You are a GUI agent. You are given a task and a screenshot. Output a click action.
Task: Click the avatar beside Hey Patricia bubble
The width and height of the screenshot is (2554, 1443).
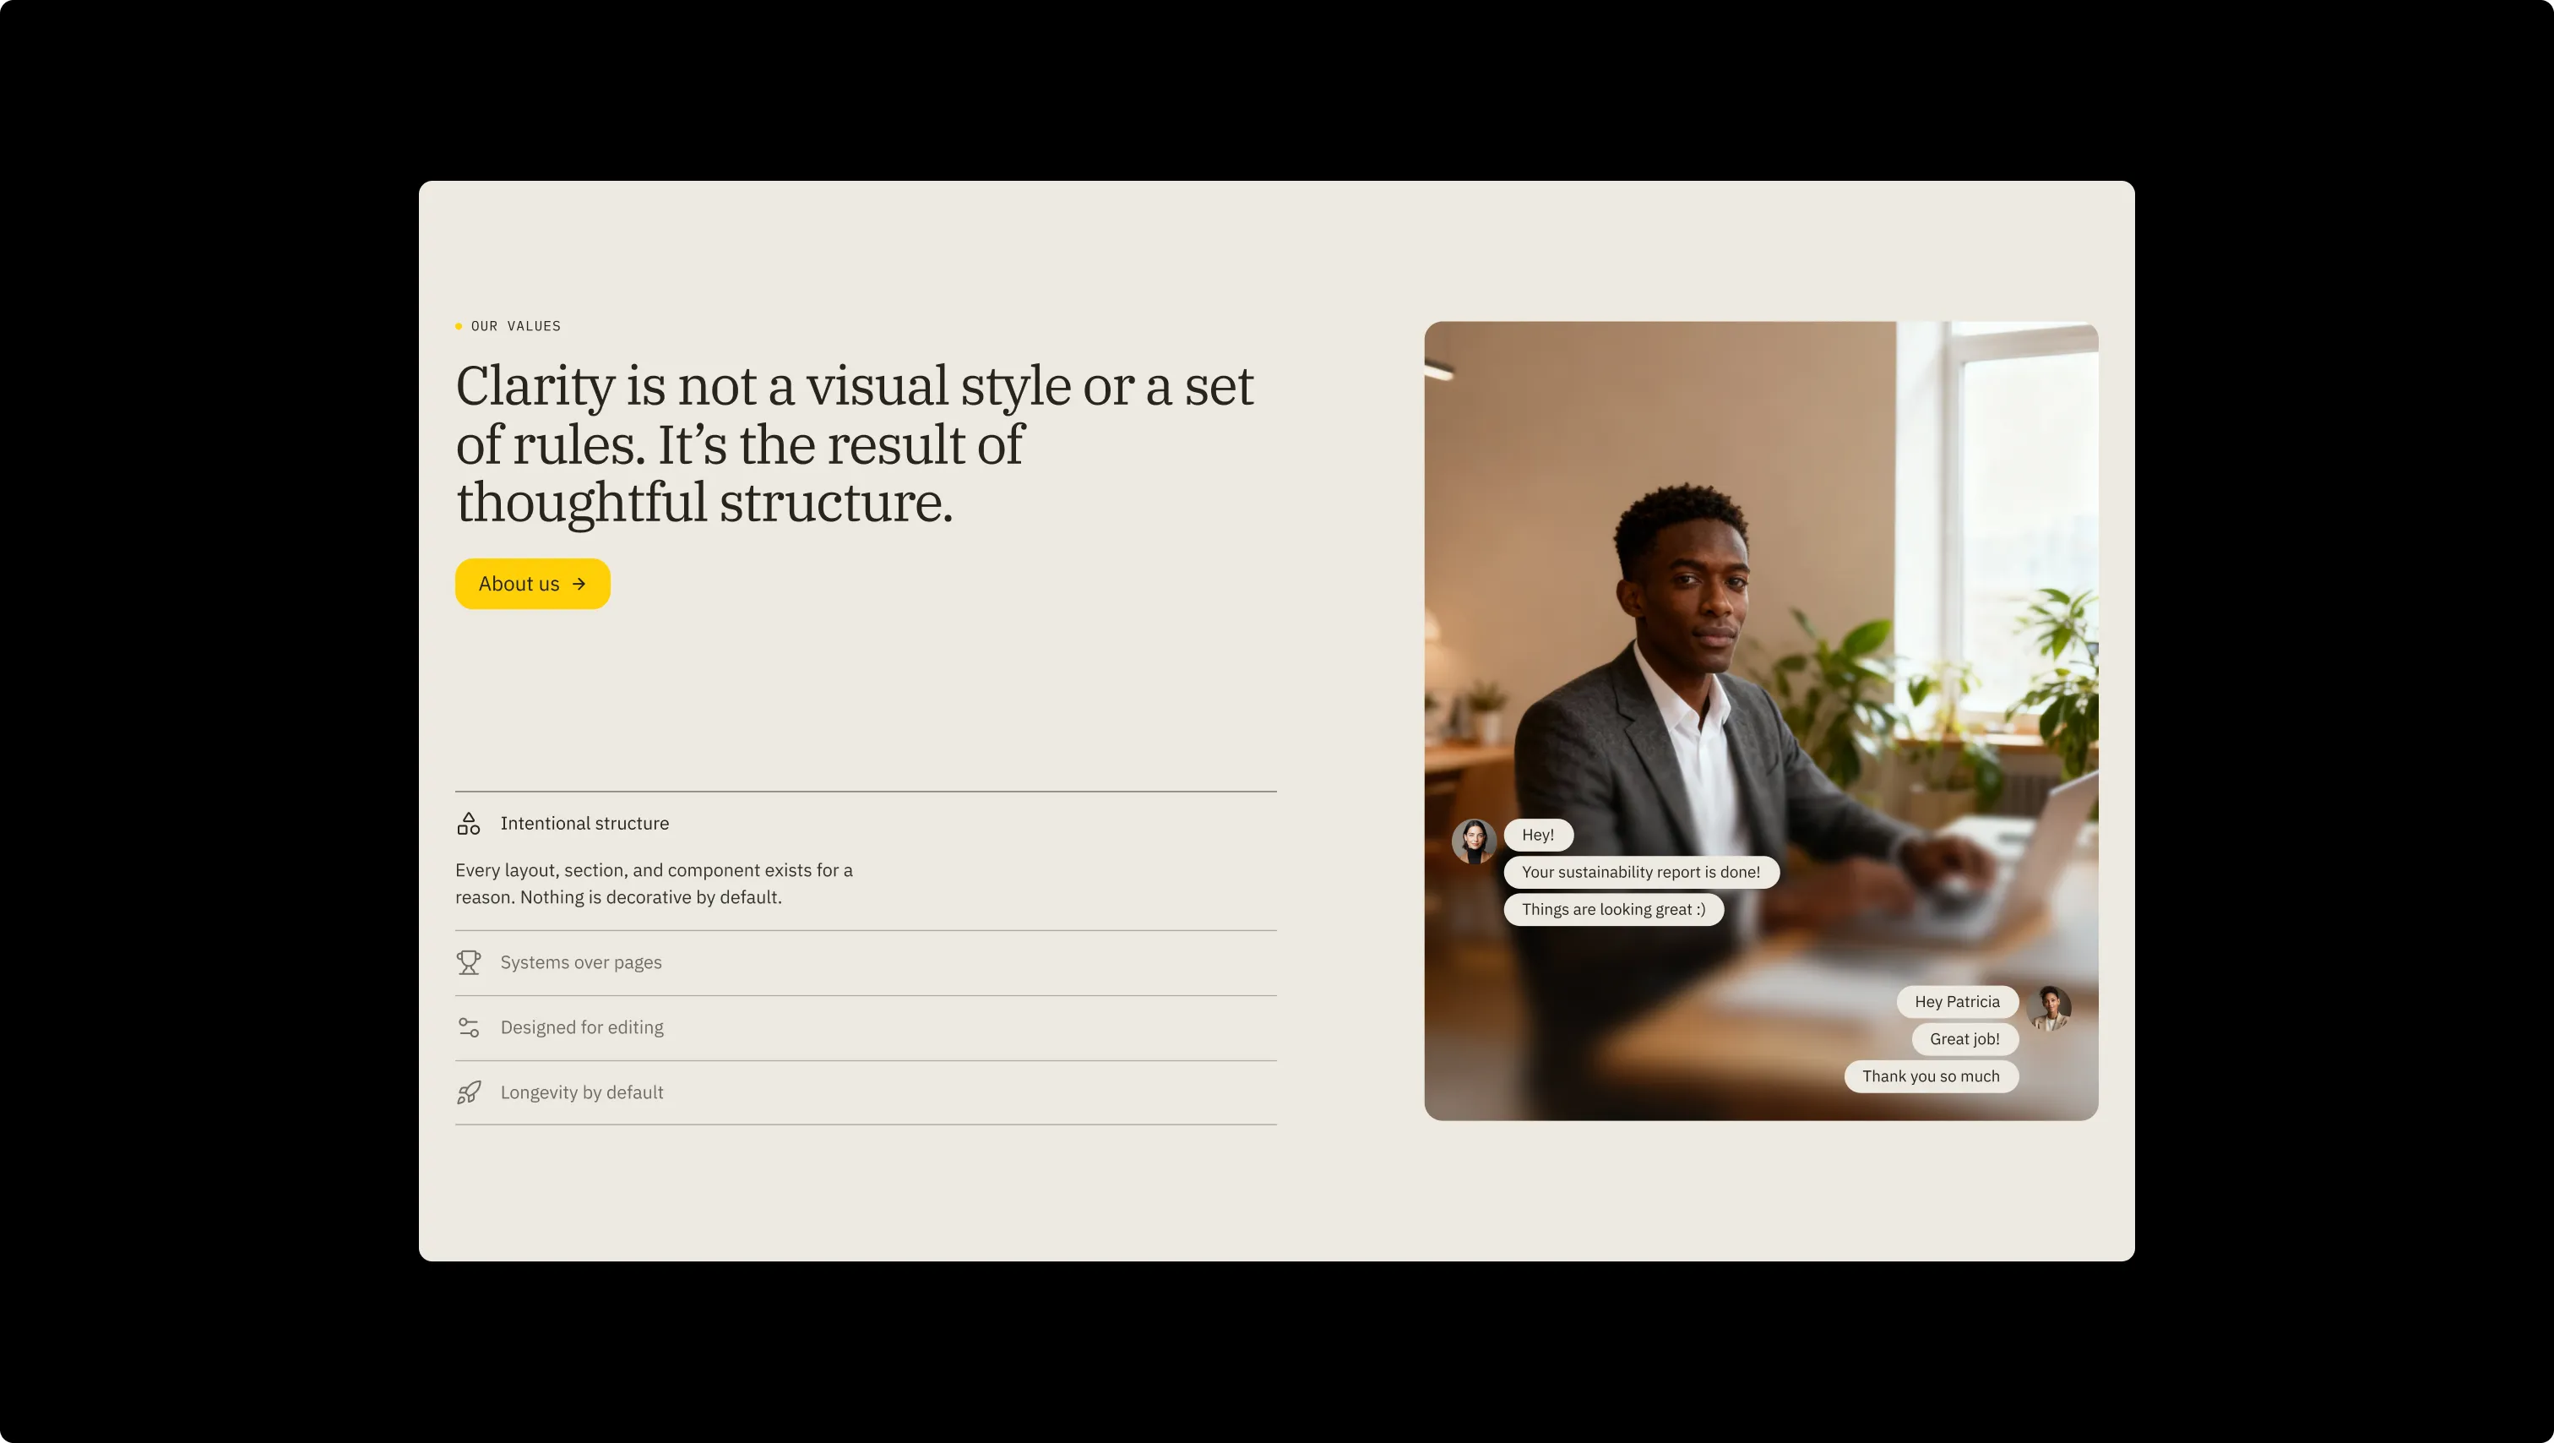click(2049, 1008)
